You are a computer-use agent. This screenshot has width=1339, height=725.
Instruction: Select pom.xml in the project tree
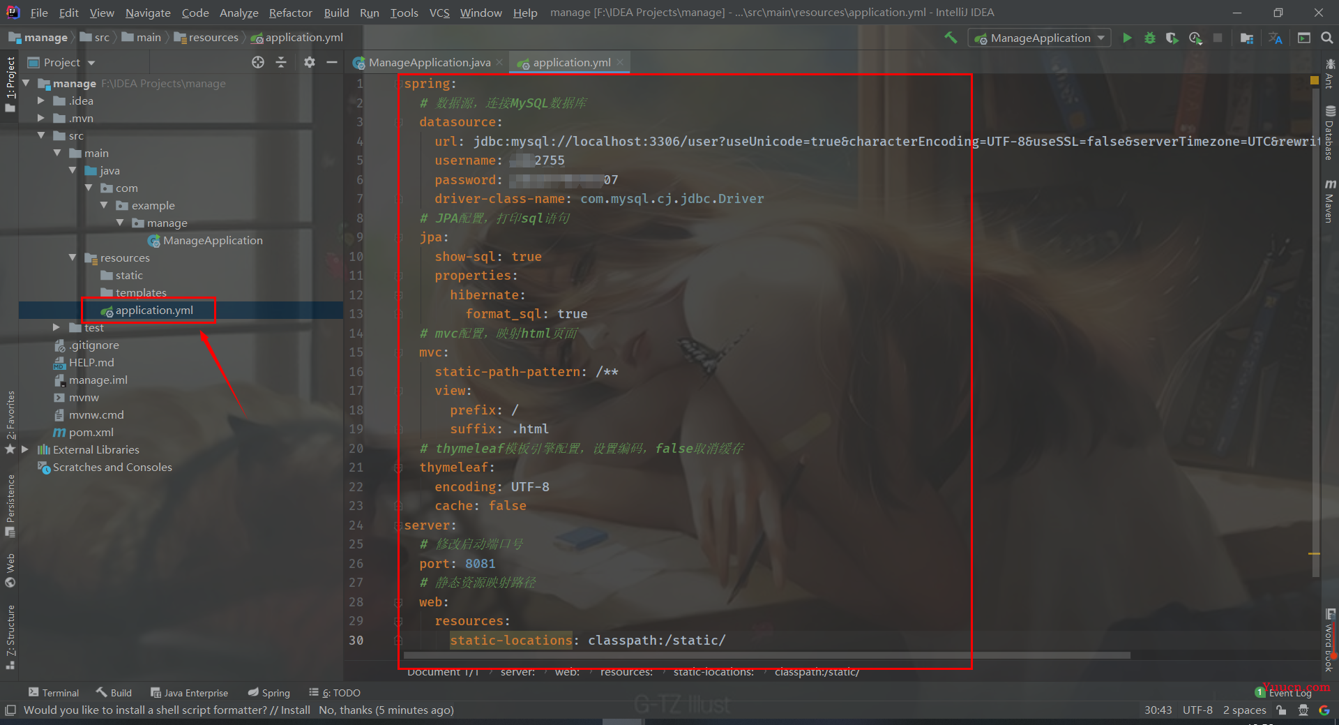[x=91, y=433]
